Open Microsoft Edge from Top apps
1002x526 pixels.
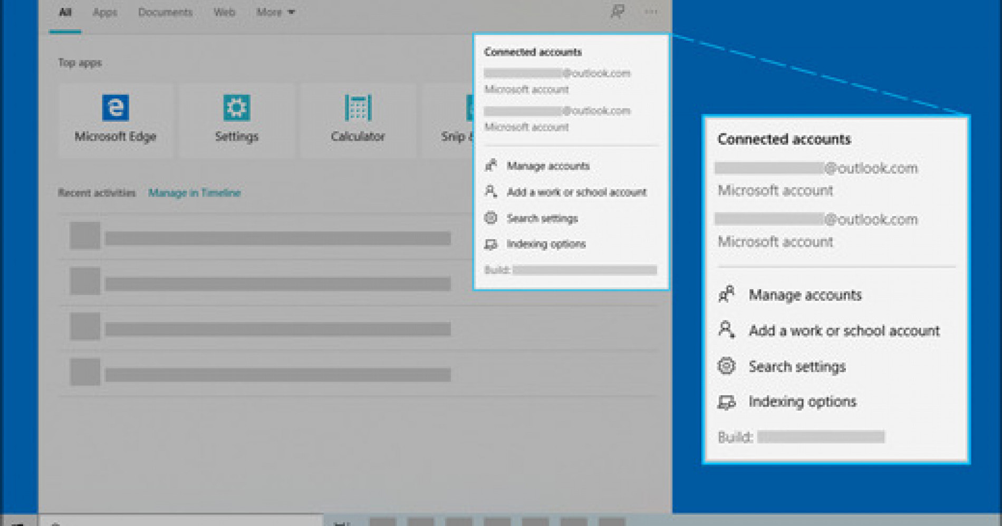[115, 120]
